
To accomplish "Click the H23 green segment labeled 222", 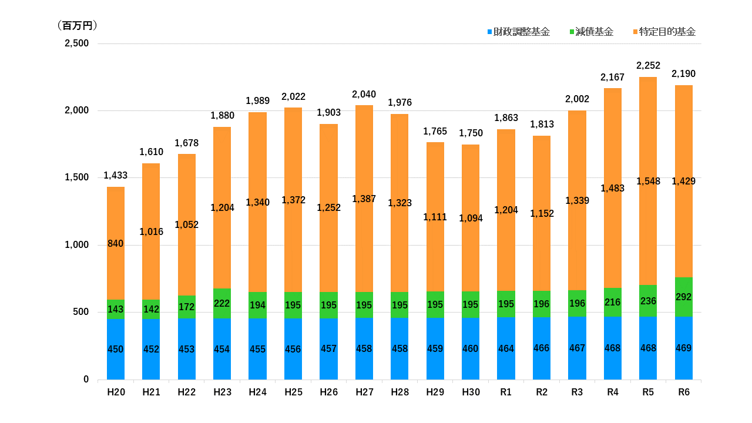I will [222, 303].
